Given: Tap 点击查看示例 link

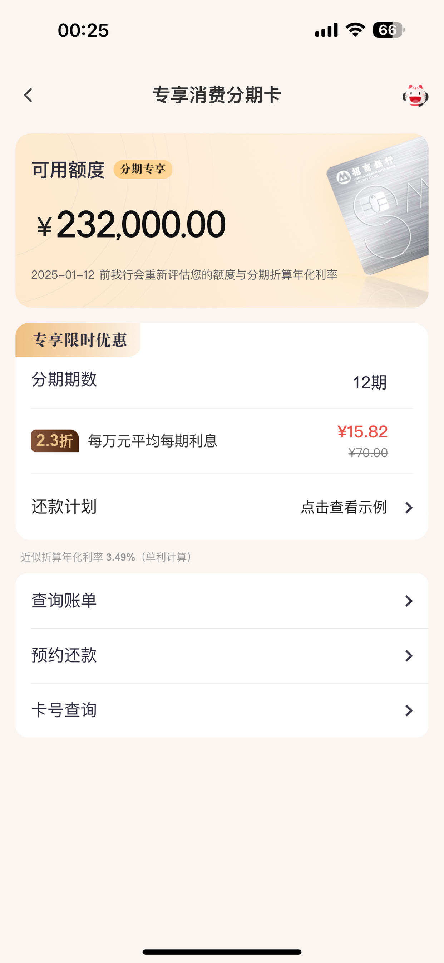Looking at the screenshot, I should (x=344, y=507).
